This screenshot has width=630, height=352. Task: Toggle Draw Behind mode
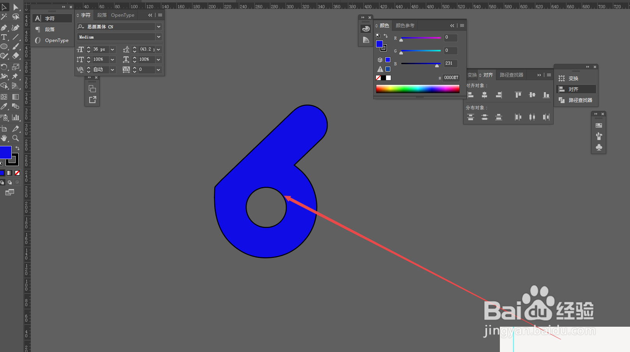coord(10,182)
